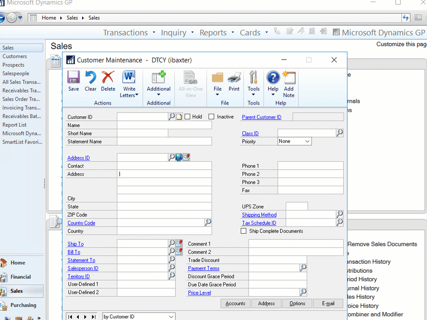Click the File folder icon
The height and width of the screenshot is (320, 427).
click(218, 77)
